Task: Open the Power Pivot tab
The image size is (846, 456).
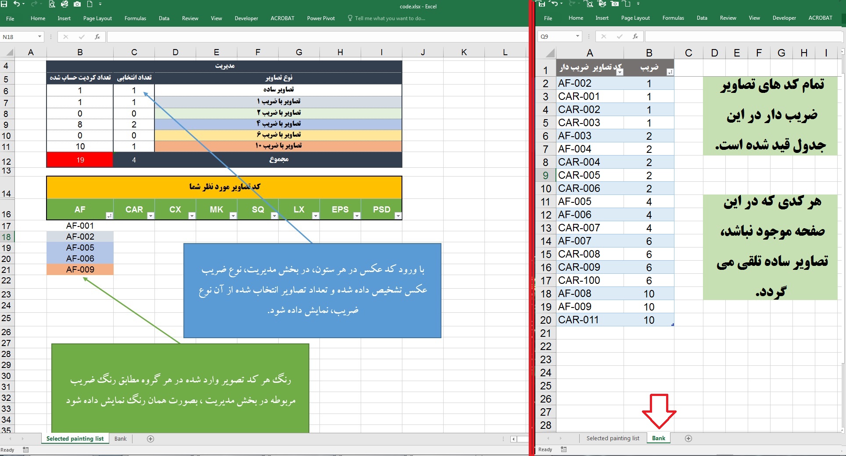Action: point(321,18)
